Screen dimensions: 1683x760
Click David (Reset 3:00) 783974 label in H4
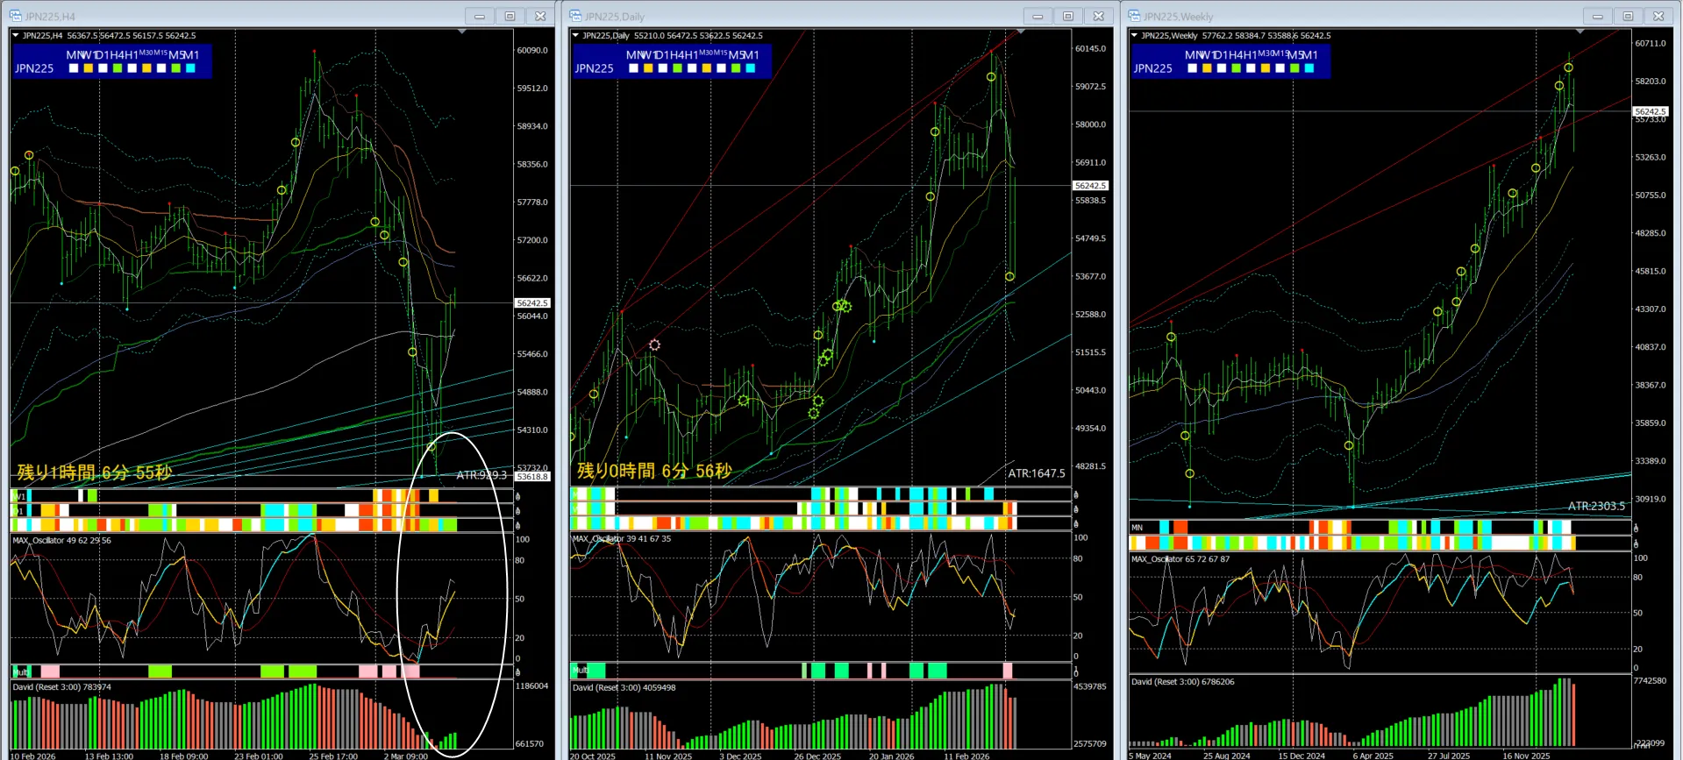(x=61, y=687)
